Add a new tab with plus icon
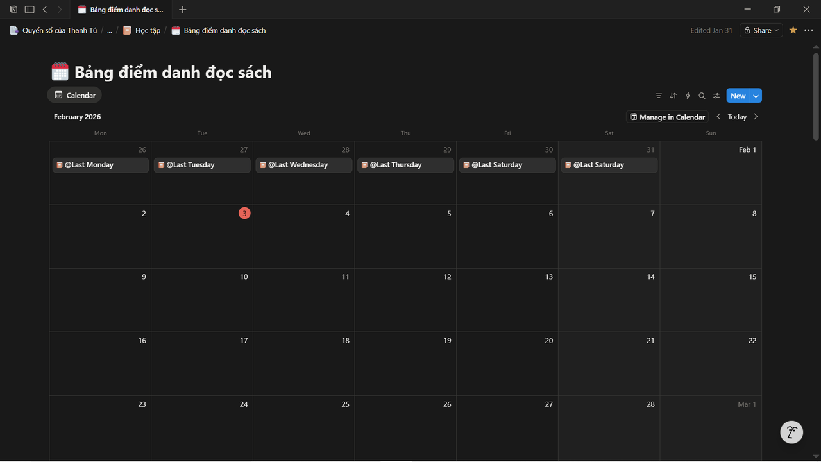The width and height of the screenshot is (821, 462). click(x=183, y=10)
